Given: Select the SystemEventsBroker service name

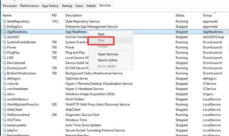Looking at the screenshot, I should [x=21, y=42].
